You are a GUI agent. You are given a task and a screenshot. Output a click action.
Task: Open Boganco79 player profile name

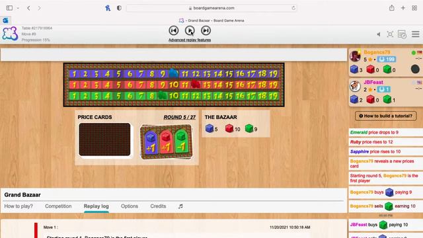click(x=377, y=52)
